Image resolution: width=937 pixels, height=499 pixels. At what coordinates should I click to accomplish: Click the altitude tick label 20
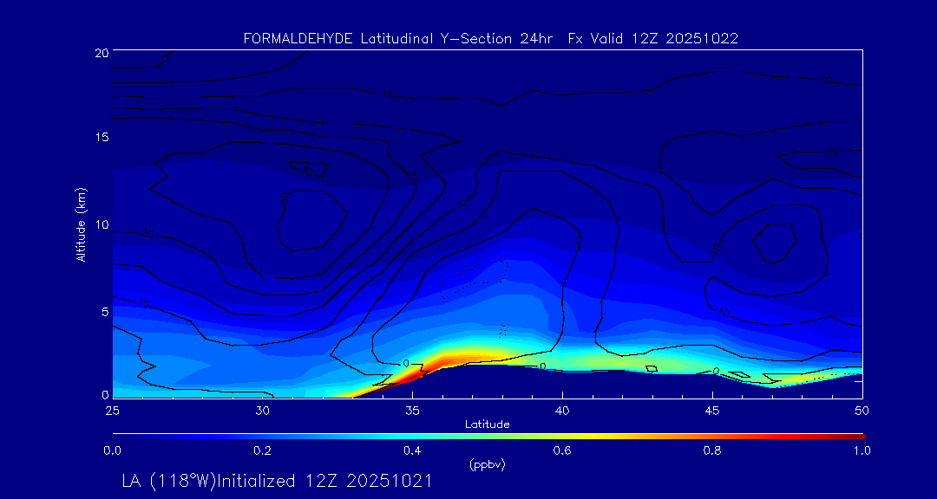(x=100, y=53)
